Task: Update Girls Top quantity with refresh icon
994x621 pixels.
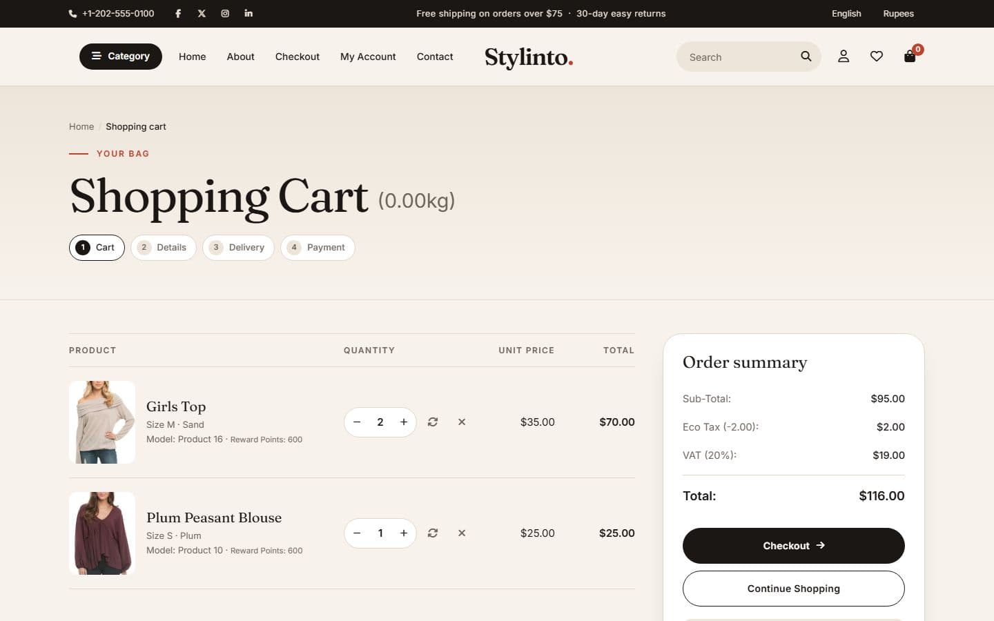Action: click(x=433, y=422)
